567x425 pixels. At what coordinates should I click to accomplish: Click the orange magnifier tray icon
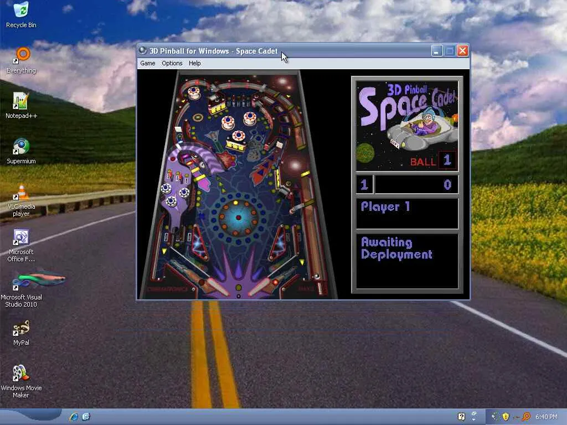click(527, 417)
